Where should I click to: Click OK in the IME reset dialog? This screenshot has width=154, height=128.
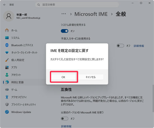coord(63,77)
